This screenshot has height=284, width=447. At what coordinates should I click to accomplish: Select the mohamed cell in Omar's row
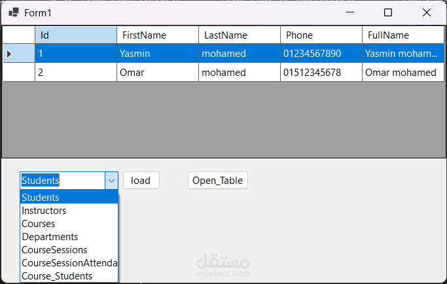coord(240,73)
